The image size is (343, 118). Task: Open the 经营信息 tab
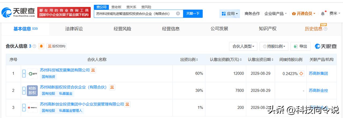click(171, 29)
